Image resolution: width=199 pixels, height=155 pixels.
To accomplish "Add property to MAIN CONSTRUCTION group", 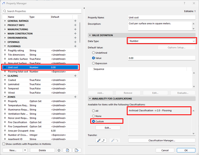I will [75, 33].
